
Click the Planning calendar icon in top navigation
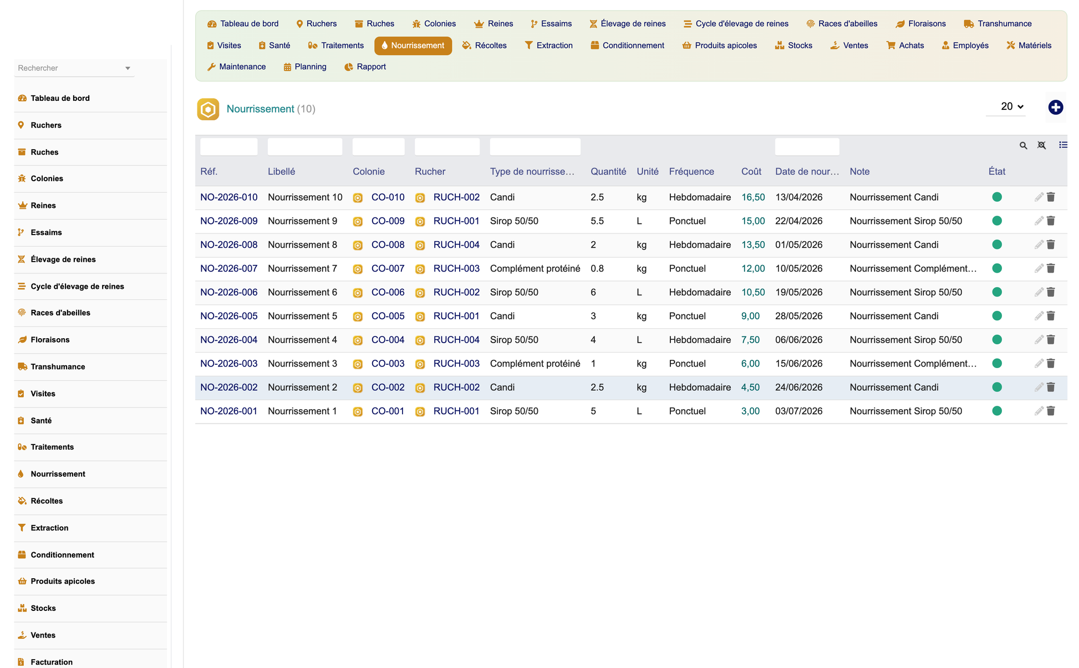[287, 67]
